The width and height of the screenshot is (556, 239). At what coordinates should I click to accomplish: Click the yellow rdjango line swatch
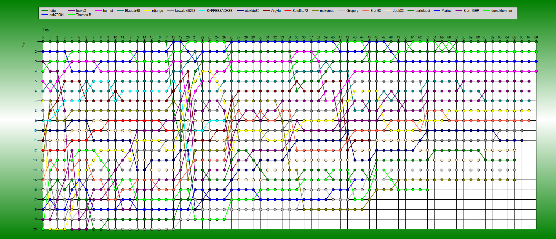coord(147,11)
